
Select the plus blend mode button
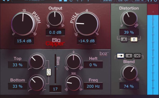[129, 56]
